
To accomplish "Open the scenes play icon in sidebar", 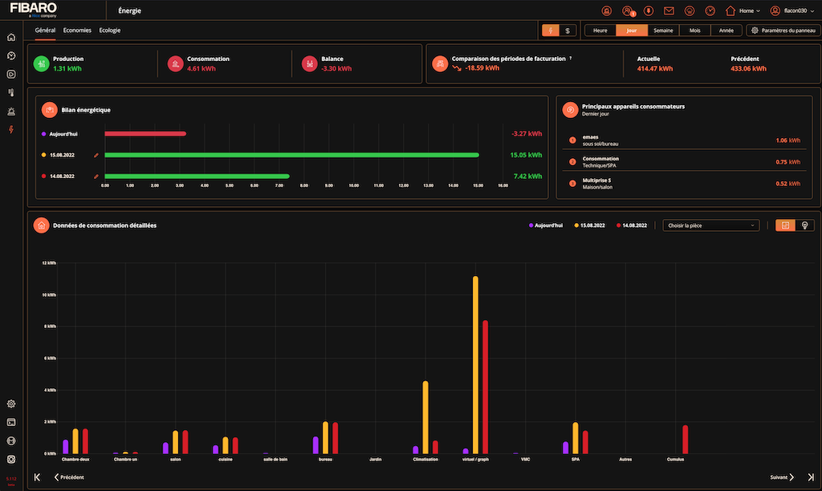I will (10, 75).
